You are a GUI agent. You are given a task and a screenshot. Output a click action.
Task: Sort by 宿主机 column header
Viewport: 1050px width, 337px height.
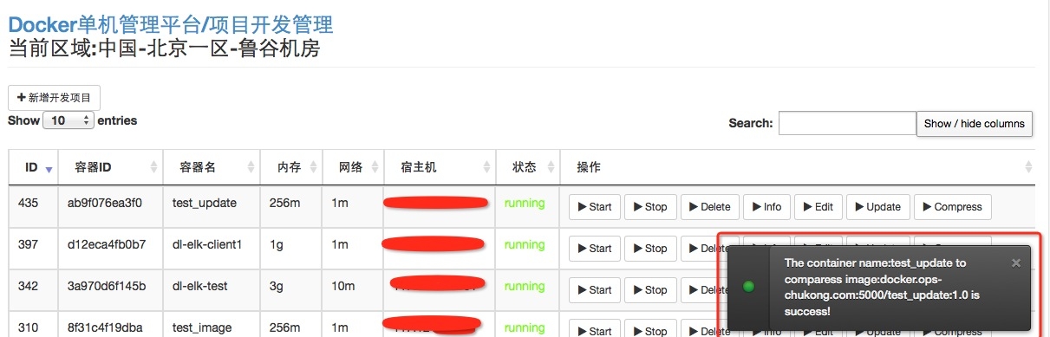pos(440,167)
